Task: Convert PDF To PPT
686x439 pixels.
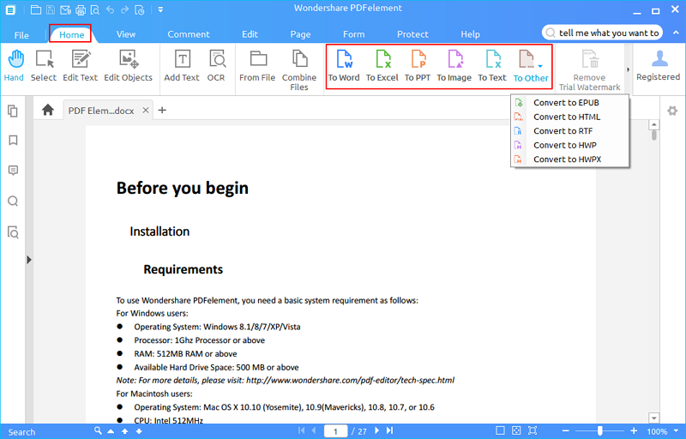Action: (x=418, y=66)
